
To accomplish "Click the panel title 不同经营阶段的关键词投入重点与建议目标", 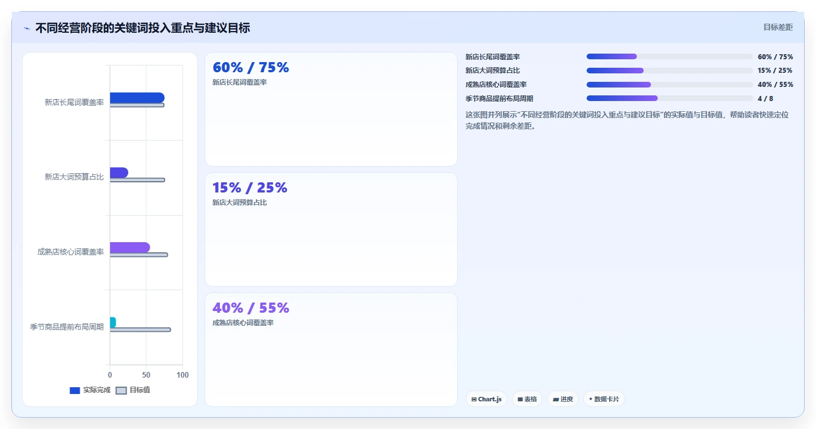I will tap(142, 28).
